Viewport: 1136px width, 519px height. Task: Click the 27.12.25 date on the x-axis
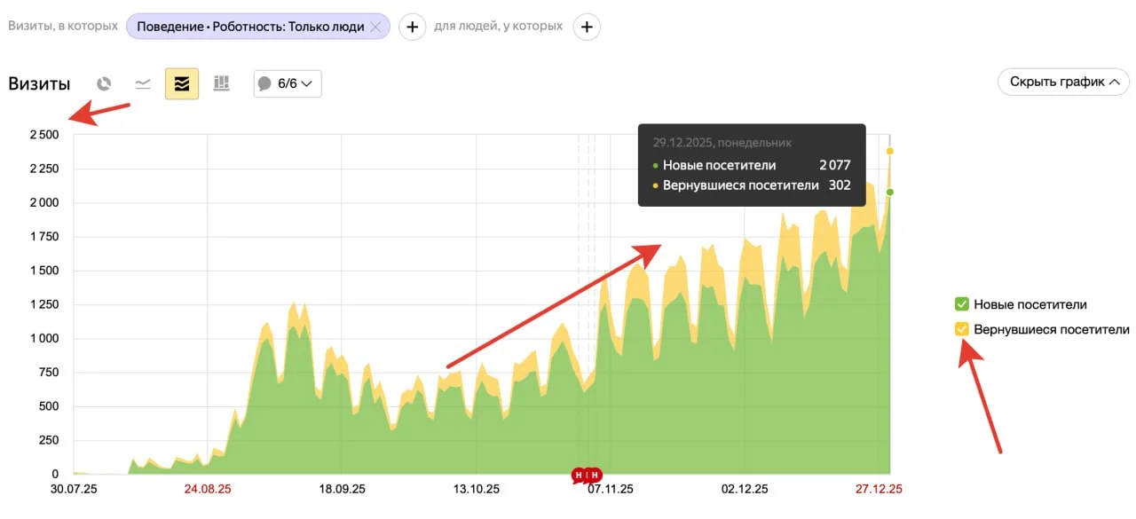(879, 489)
